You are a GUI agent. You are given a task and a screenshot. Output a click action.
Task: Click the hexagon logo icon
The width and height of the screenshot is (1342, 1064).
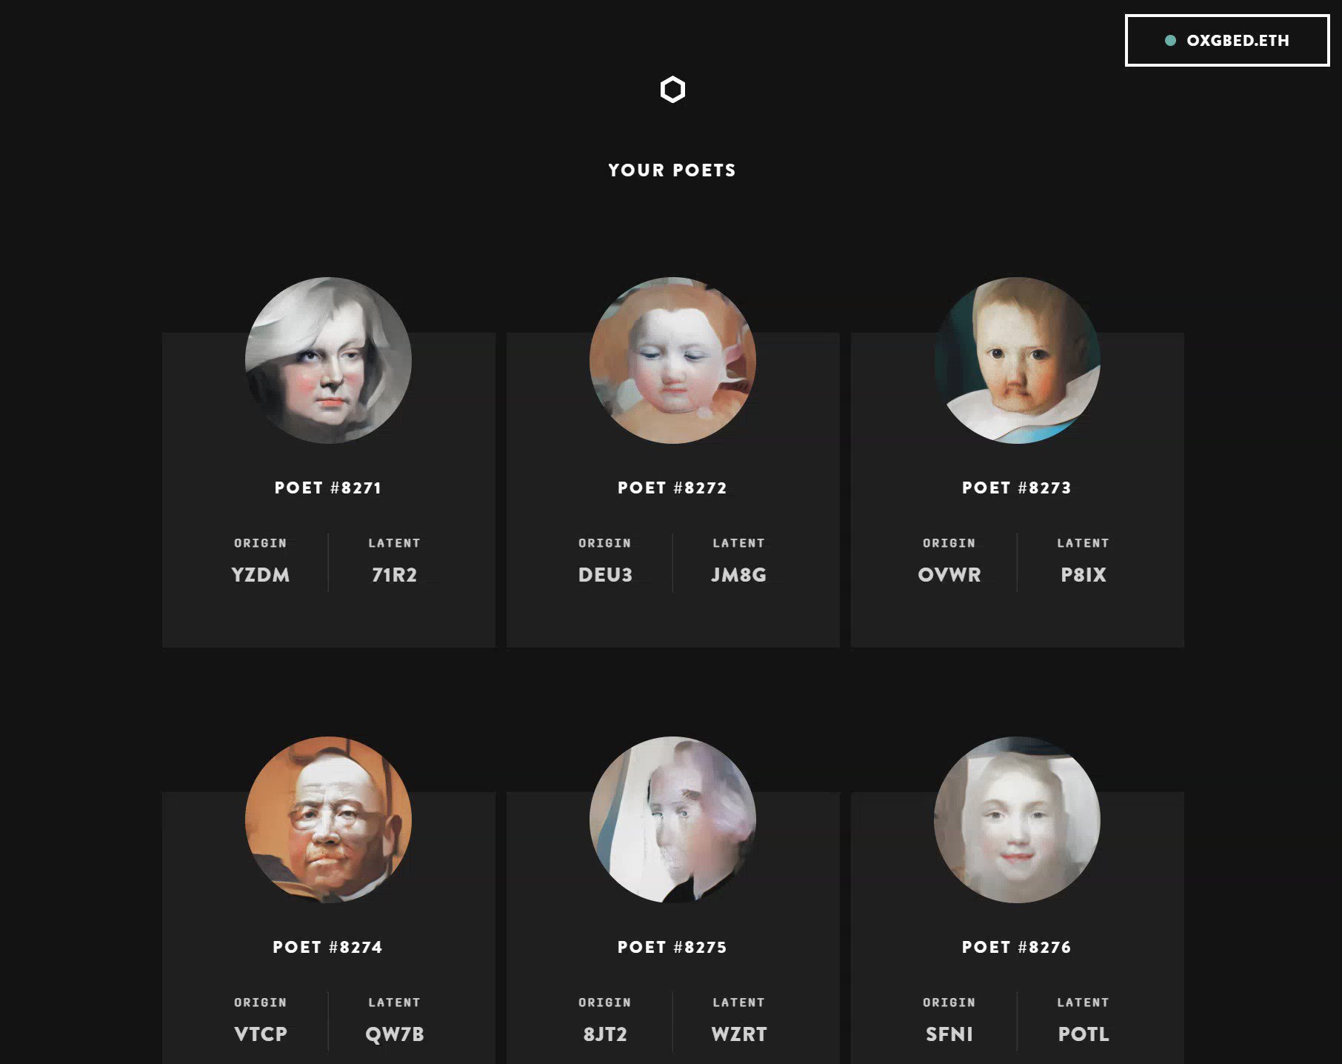tap(672, 90)
